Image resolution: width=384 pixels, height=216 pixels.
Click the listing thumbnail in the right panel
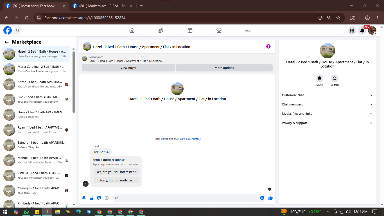click(327, 51)
